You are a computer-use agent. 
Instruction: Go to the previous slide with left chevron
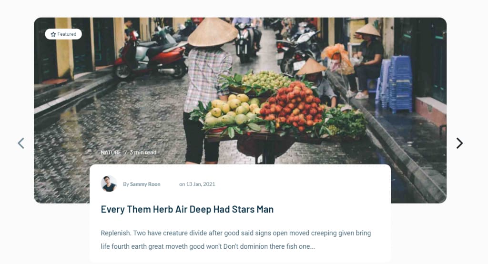tap(21, 143)
